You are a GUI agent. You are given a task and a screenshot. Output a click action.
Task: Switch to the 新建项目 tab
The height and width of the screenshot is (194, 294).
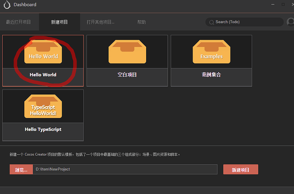click(x=59, y=22)
